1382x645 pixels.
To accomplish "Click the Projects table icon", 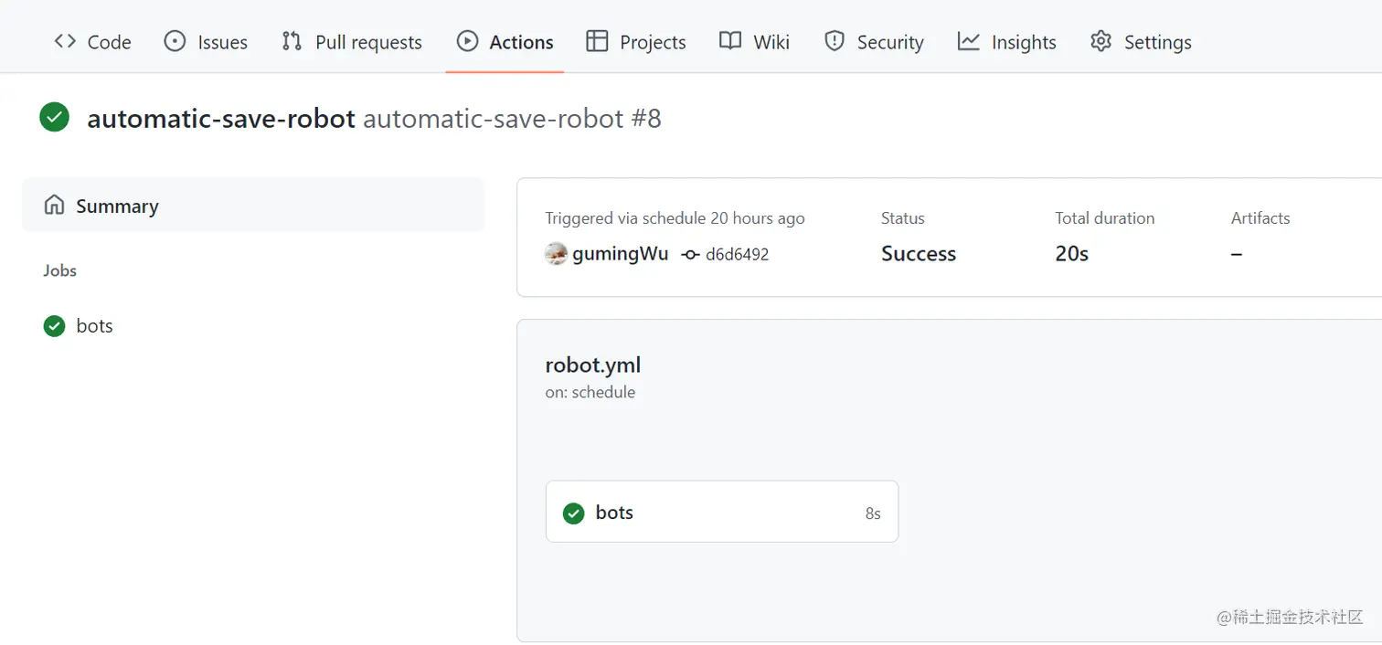I will pos(597,41).
